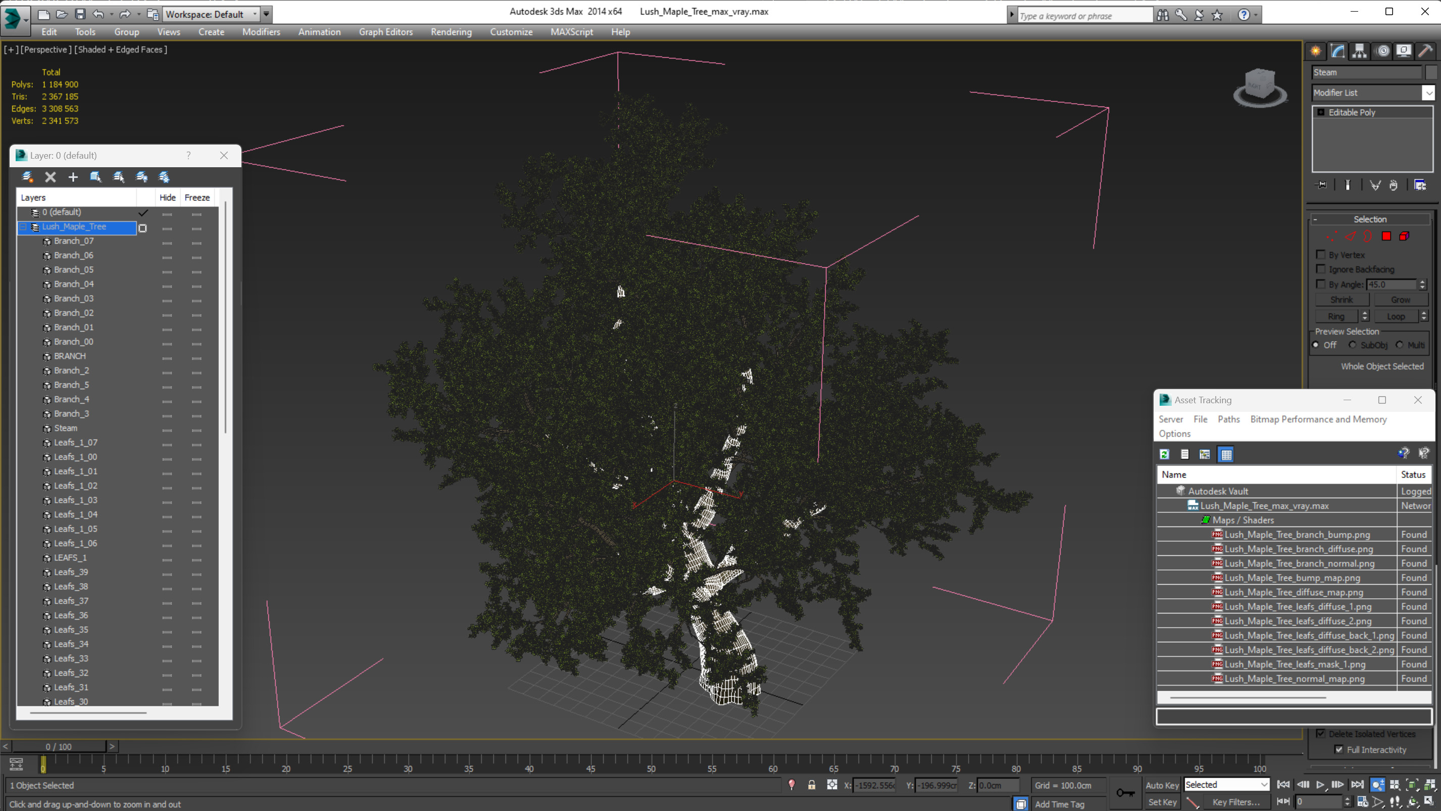Click the Pin Stack icon
Screen dimensions: 1441x811
(1321, 185)
